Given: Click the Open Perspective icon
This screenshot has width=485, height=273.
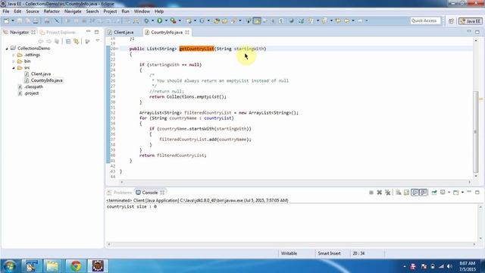Looking at the screenshot, I should pos(451,21).
